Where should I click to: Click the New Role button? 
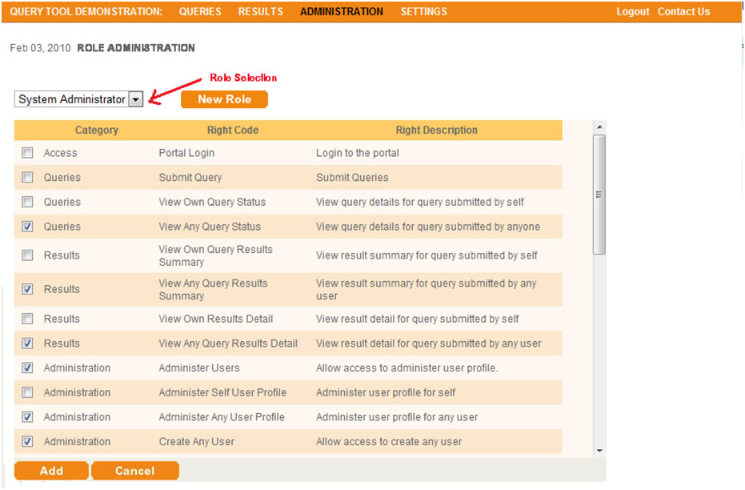pyautogui.click(x=224, y=99)
